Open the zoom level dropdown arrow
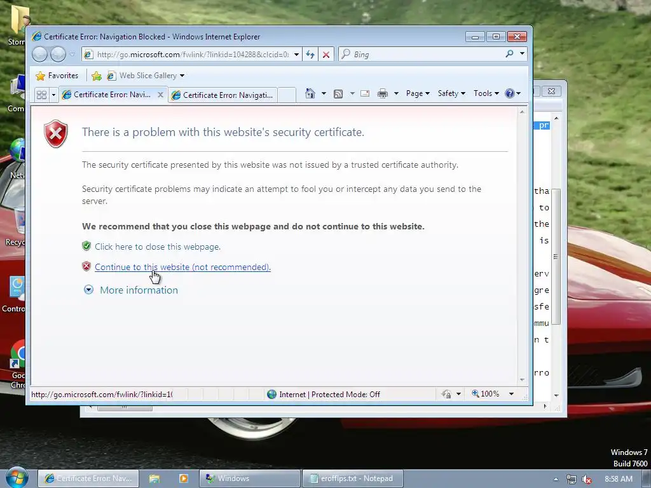 click(512, 394)
